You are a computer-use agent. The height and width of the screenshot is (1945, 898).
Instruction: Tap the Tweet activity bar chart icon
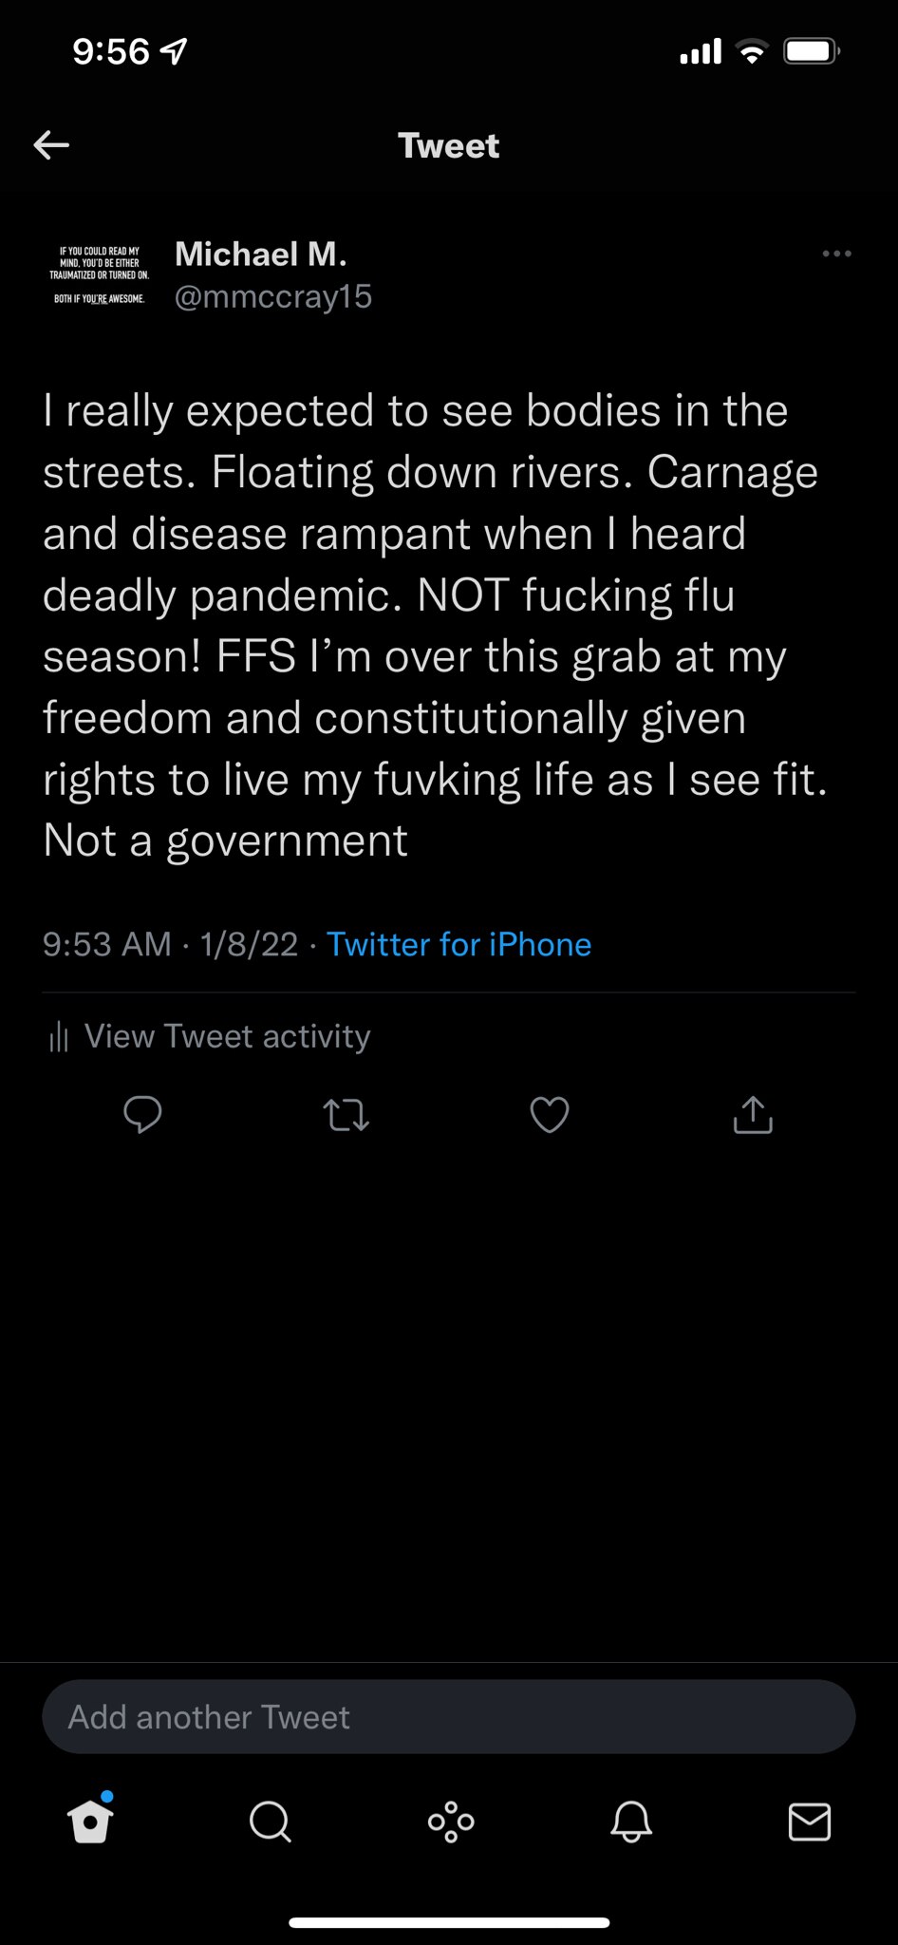pos(59,1037)
